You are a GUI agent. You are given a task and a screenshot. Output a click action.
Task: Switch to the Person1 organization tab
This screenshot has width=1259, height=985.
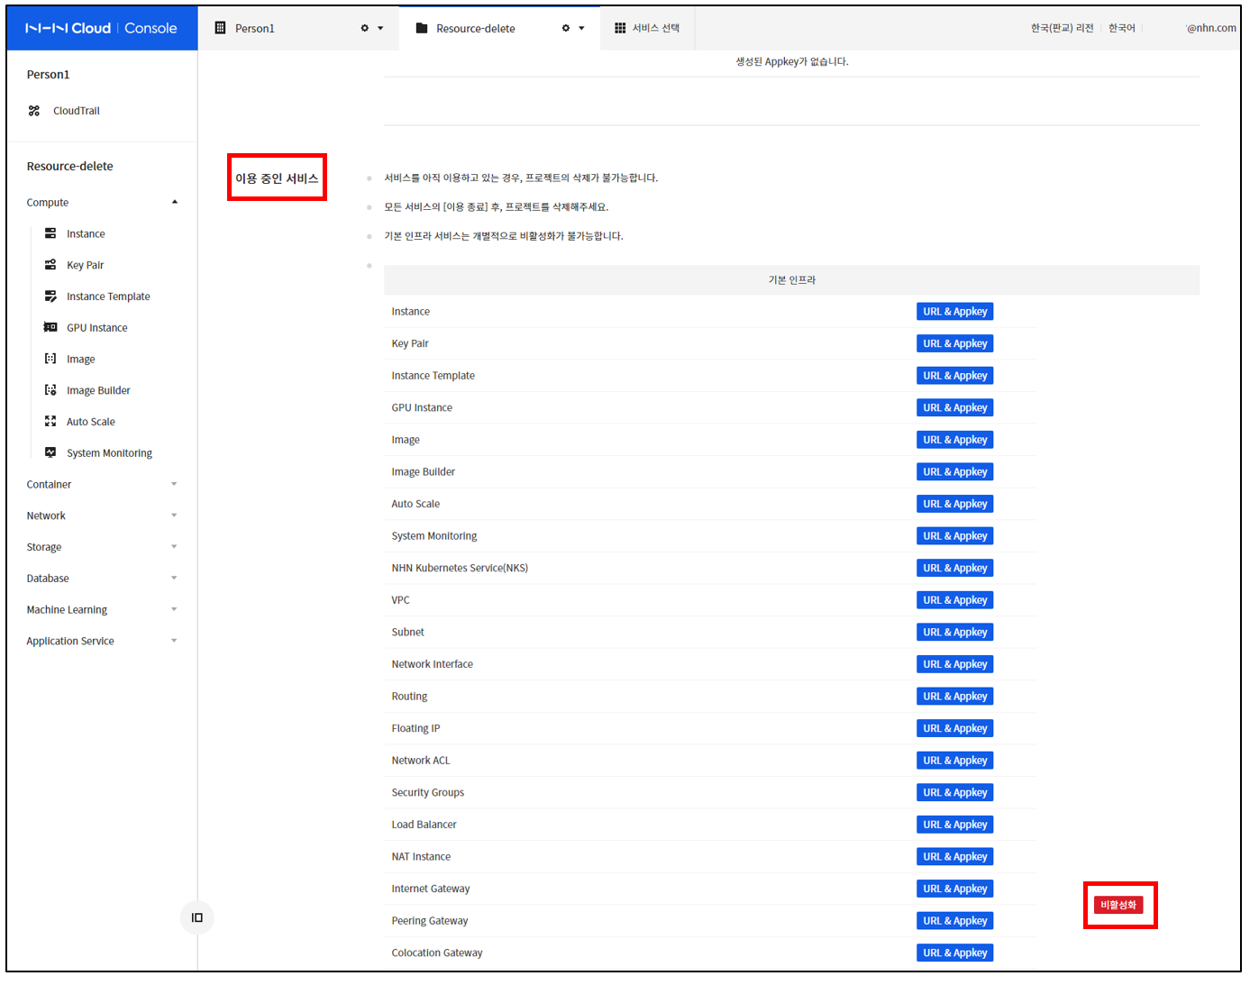255,28
